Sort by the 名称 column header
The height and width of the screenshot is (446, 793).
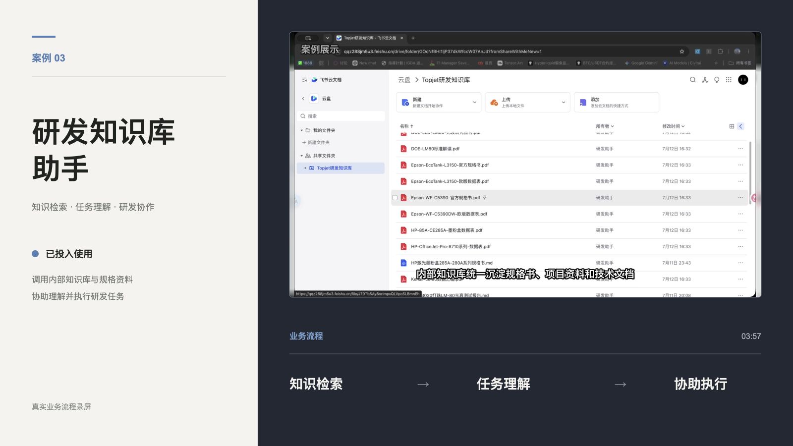406,126
